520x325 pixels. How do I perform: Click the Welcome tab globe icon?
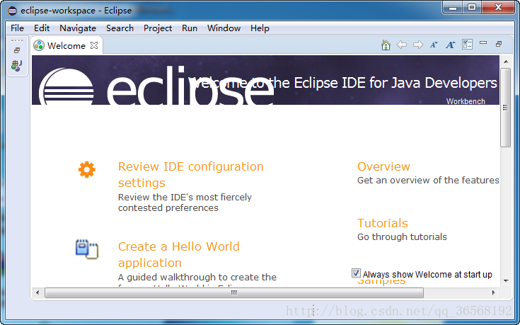pyautogui.click(x=39, y=45)
